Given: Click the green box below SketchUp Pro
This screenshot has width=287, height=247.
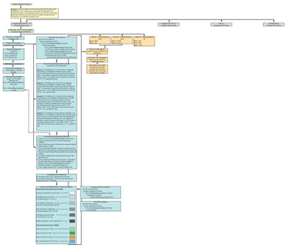Looking at the screenshot, I should (x=21, y=31).
